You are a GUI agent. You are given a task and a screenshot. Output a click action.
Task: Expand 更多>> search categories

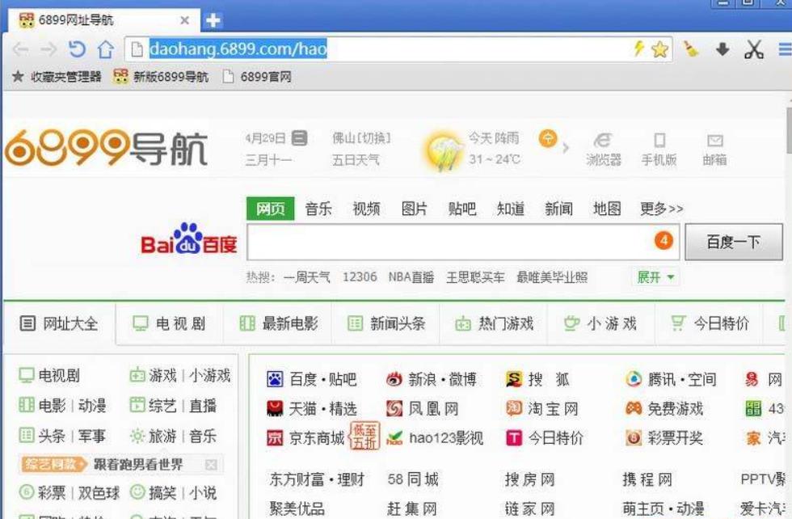[x=662, y=209]
